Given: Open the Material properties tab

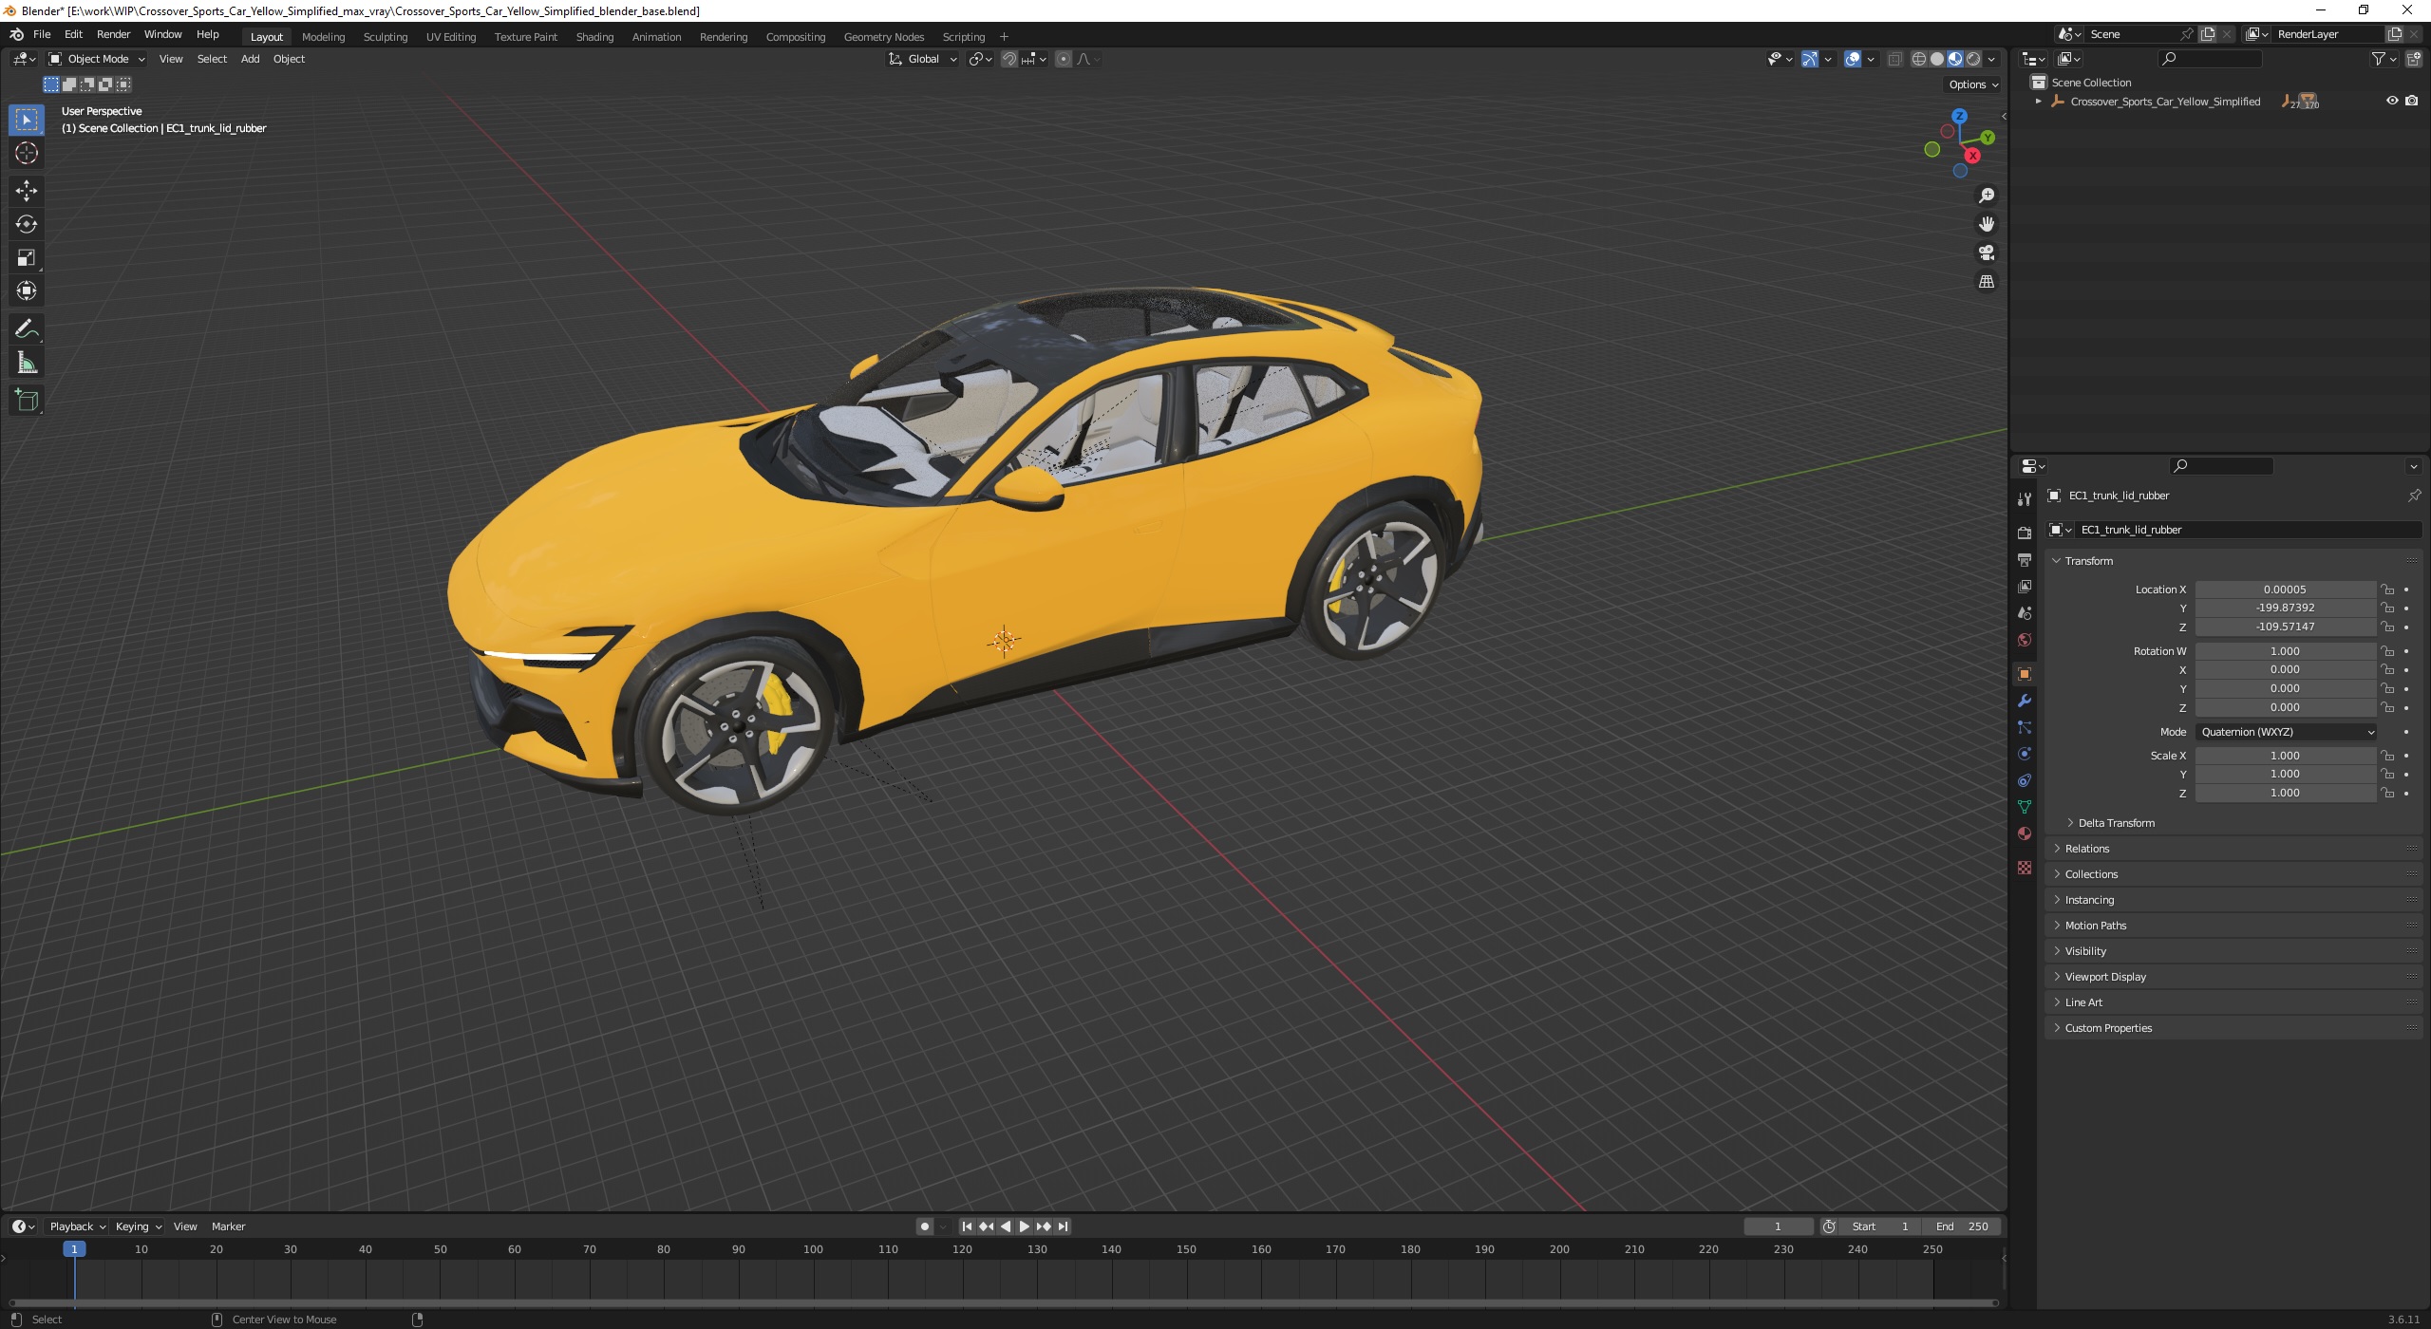Looking at the screenshot, I should pos(2025,833).
